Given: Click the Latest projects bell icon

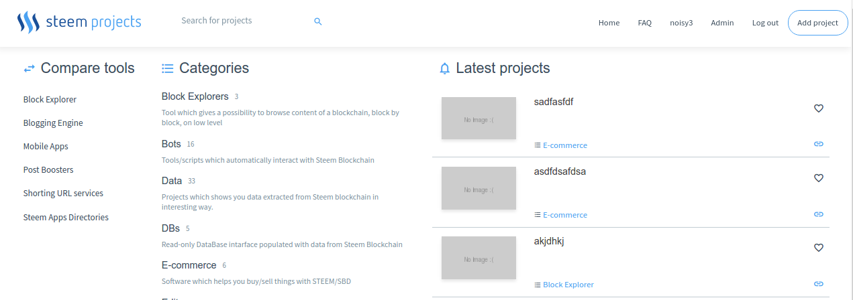Looking at the screenshot, I should (444, 68).
